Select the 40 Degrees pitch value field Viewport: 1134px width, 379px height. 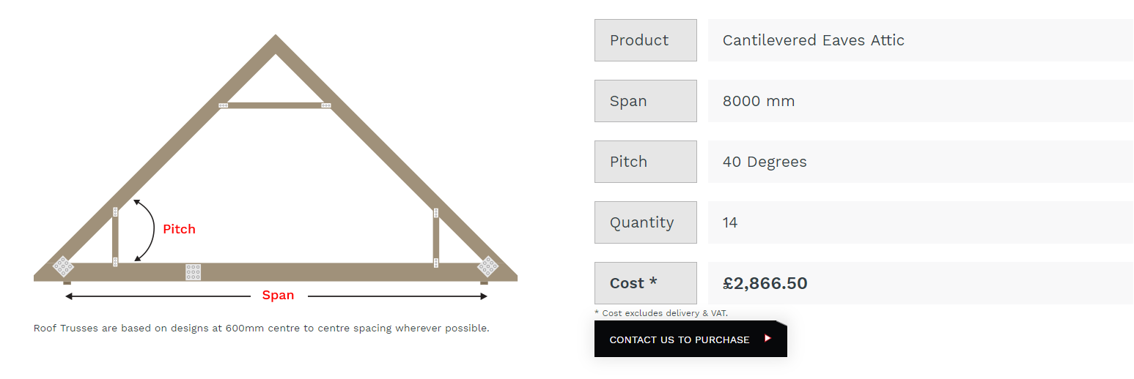point(765,162)
